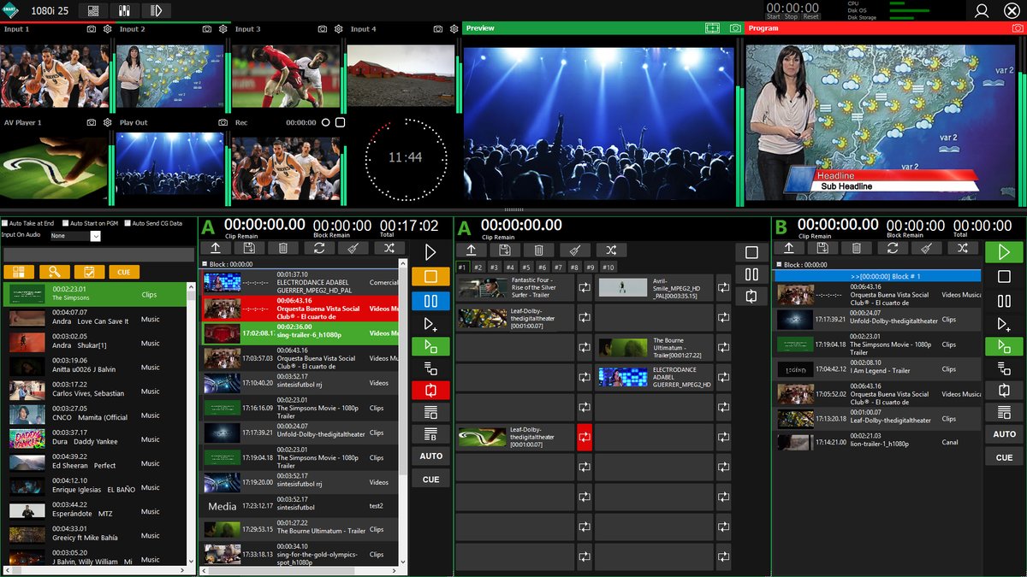The image size is (1027, 577).
Task: Pause the B playlist
Action: 1005,301
